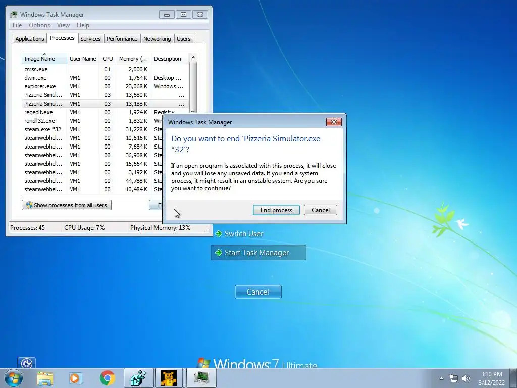Viewport: 517px width, 388px height.
Task: Minimize the Windows Task Manager window
Action: coord(167,15)
